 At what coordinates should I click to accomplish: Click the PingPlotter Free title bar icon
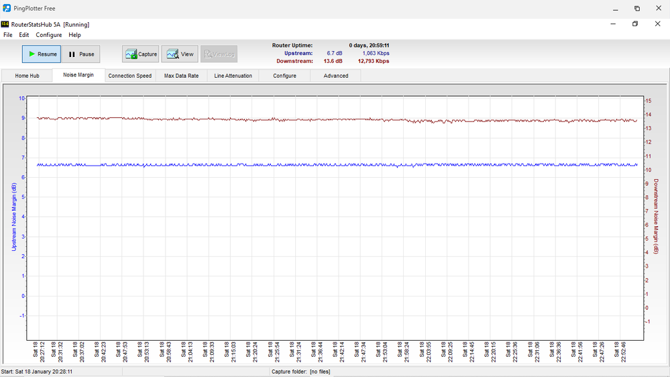(x=7, y=9)
